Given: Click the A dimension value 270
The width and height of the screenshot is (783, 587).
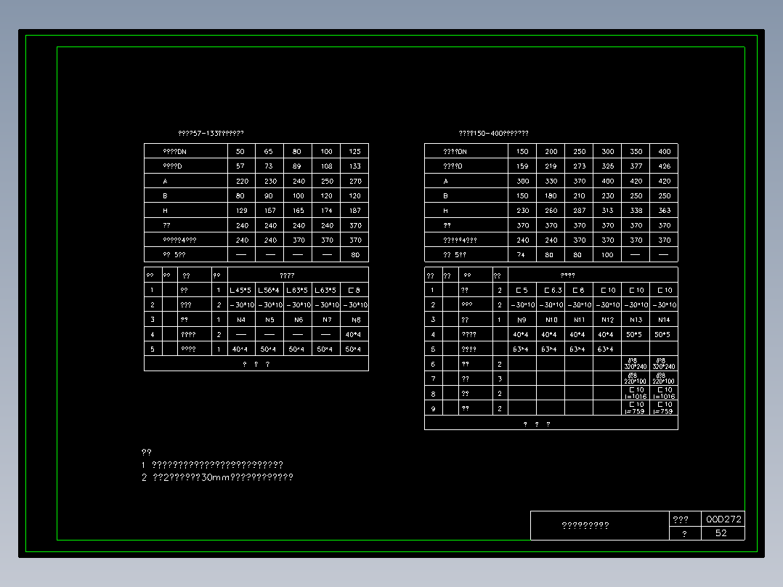Looking at the screenshot, I should pyautogui.click(x=355, y=181).
